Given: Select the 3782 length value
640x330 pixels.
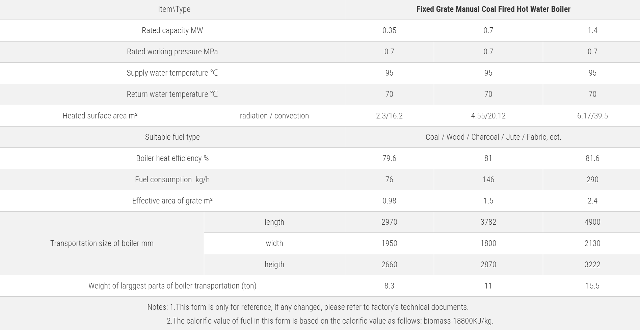Looking at the screenshot, I should pyautogui.click(x=488, y=222).
